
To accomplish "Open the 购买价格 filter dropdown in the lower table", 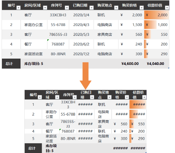I will [127, 97].
